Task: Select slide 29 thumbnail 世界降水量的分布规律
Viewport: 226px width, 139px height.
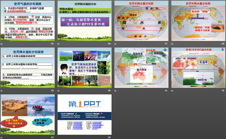Action: [28, 68]
